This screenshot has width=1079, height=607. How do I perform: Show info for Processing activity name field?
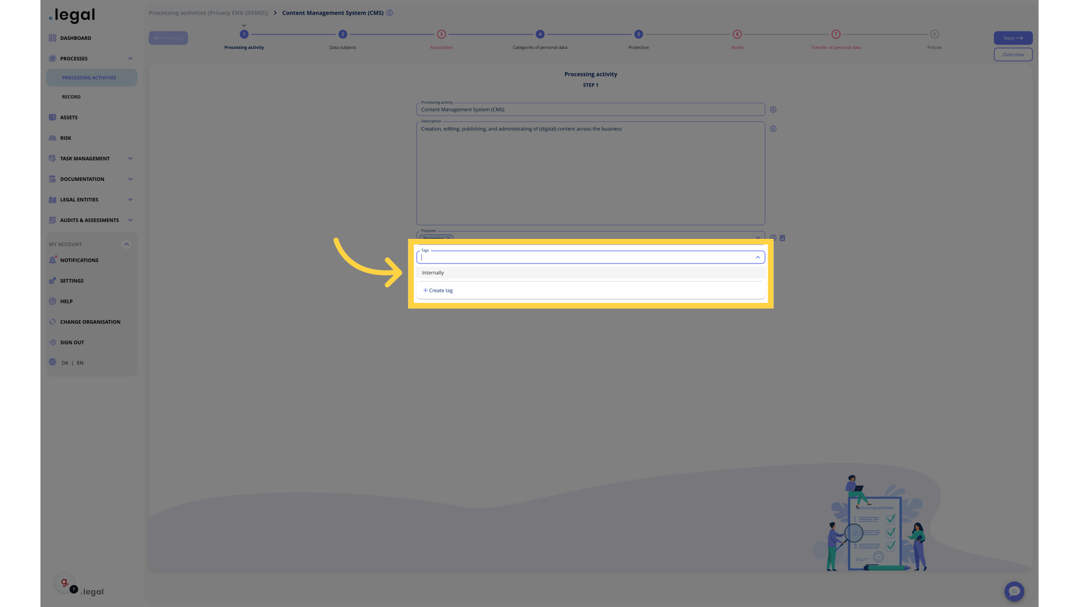[773, 110]
